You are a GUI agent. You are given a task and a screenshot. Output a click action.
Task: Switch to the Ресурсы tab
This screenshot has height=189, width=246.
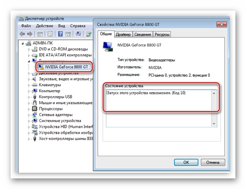click(162, 35)
